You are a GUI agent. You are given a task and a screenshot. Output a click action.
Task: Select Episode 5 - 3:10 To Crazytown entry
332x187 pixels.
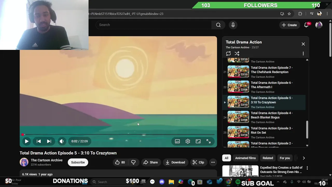pyautogui.click(x=264, y=102)
